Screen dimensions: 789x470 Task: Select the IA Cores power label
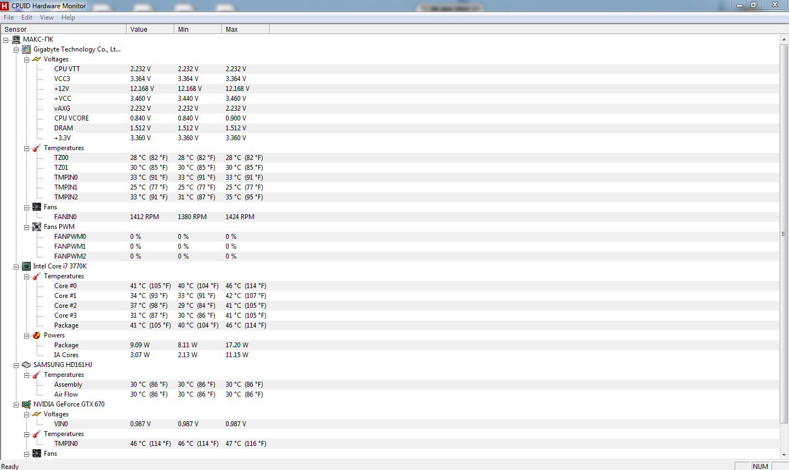(x=66, y=355)
